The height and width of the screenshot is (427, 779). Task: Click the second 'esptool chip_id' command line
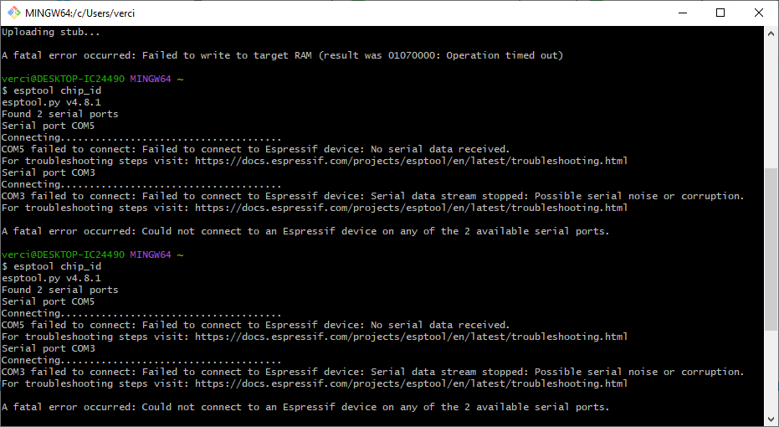(52, 266)
